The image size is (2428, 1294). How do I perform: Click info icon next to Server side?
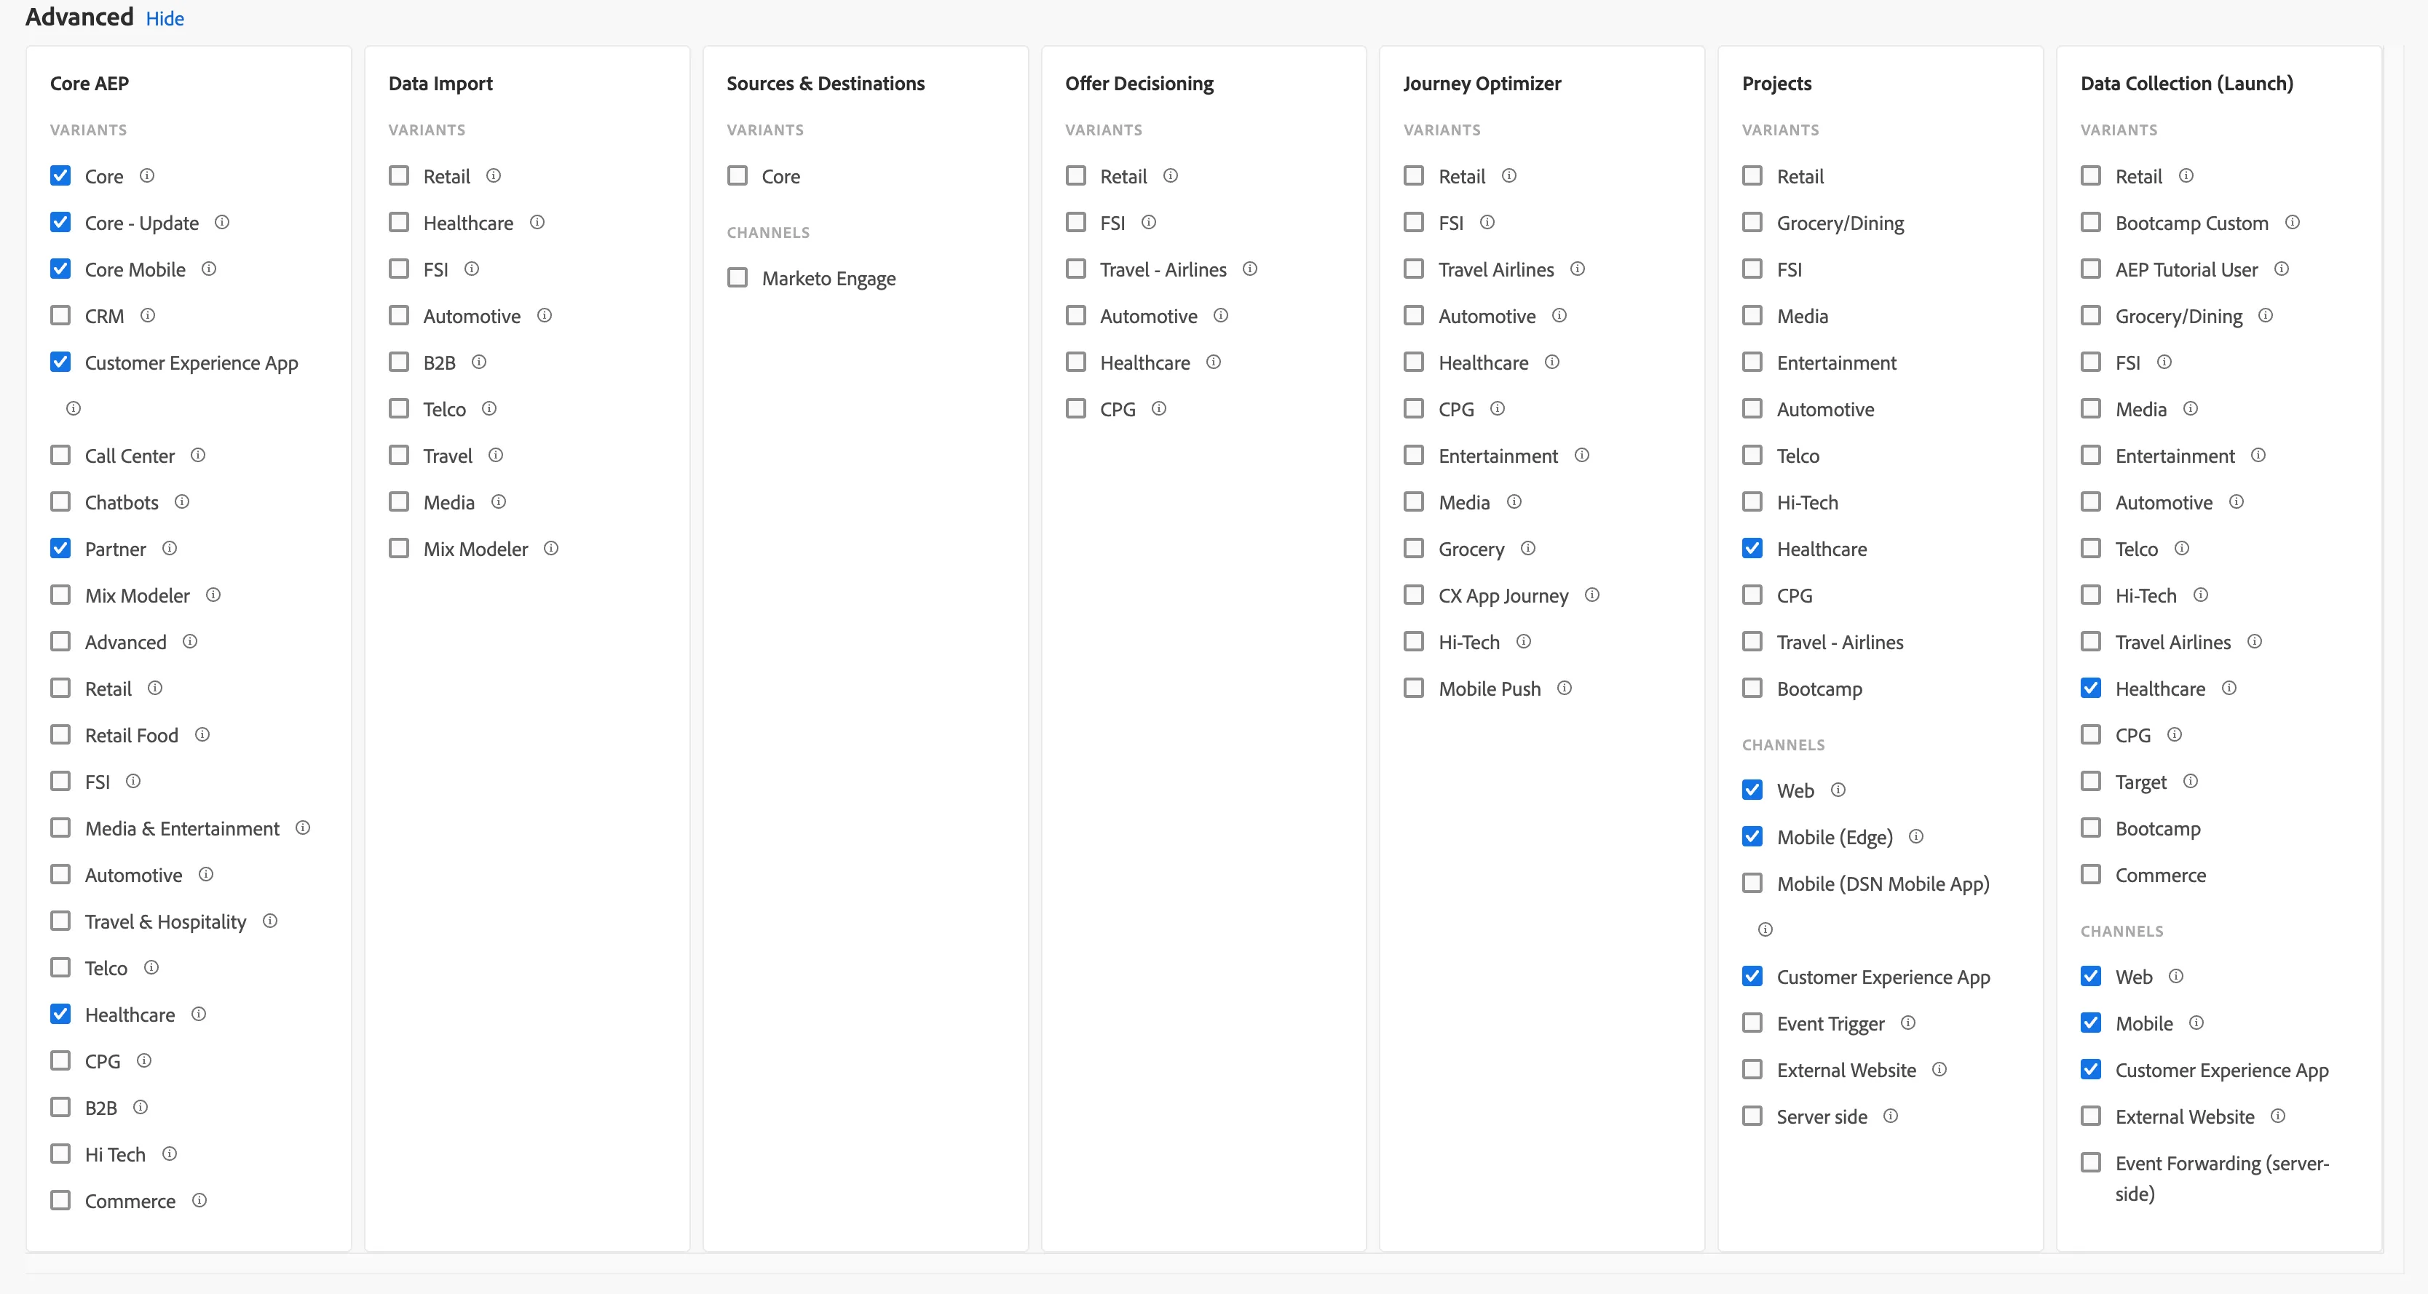1891,1116
